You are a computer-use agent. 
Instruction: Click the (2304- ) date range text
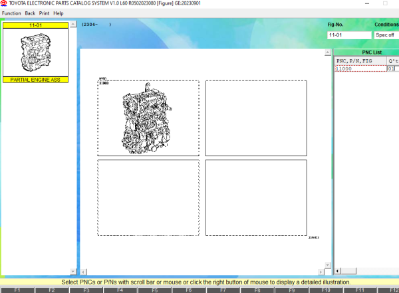tap(96, 25)
